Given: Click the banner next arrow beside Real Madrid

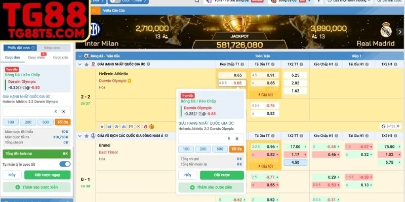Looking at the screenshot, I should click(x=400, y=32).
